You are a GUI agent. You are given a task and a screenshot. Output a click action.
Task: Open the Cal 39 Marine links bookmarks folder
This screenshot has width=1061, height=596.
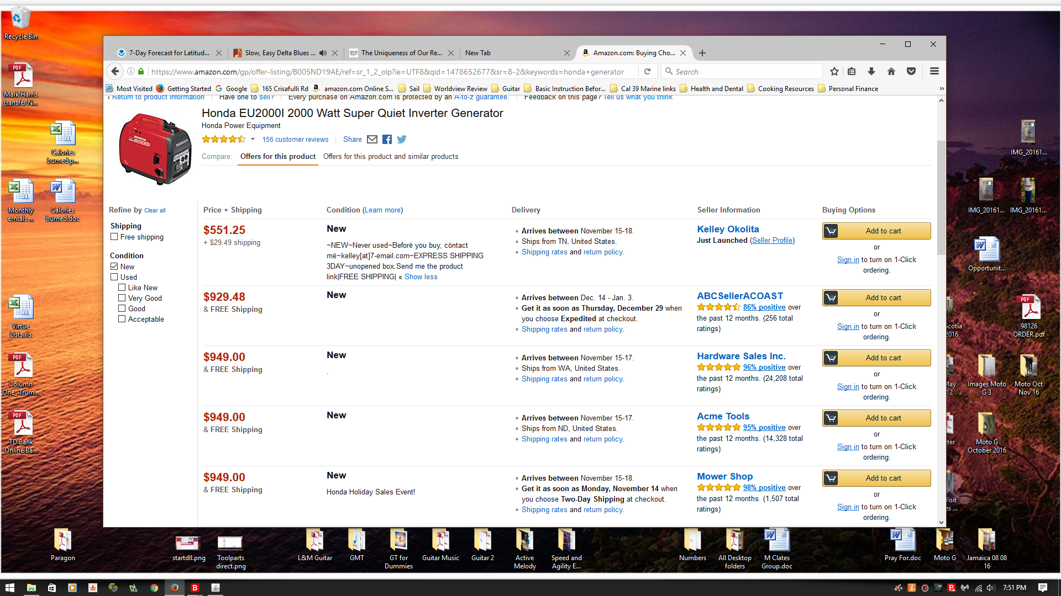[x=643, y=89]
